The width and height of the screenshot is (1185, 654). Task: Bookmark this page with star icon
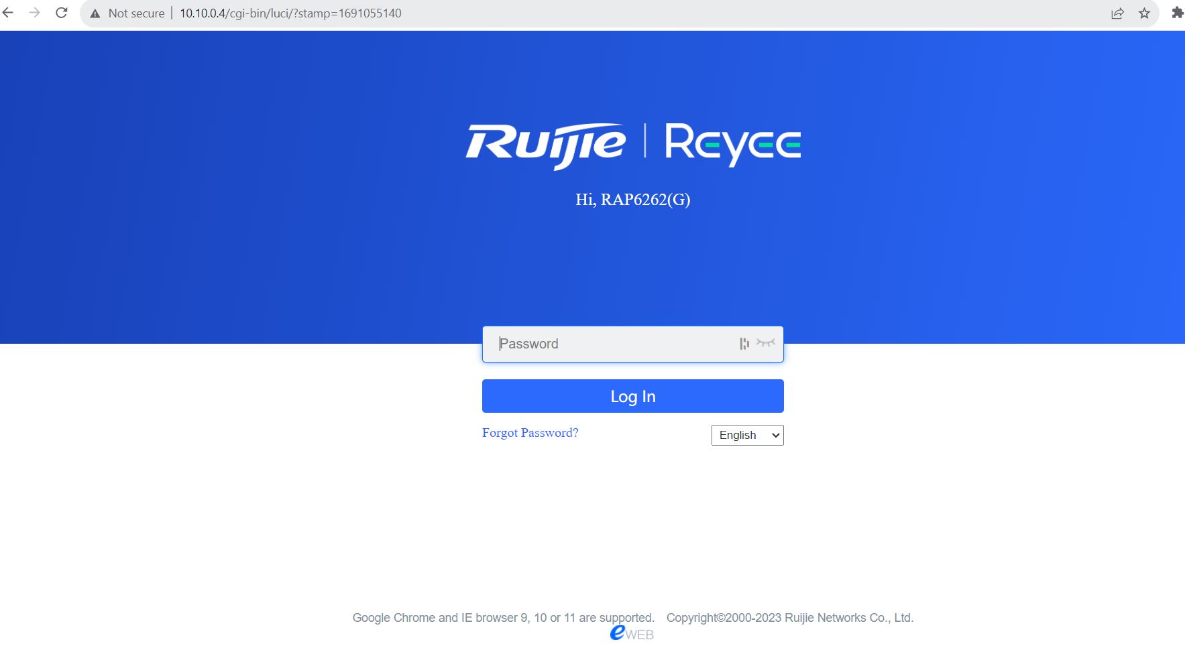[x=1144, y=13]
